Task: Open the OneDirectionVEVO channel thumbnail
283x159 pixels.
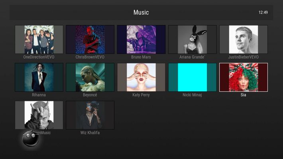Action: click(x=39, y=39)
